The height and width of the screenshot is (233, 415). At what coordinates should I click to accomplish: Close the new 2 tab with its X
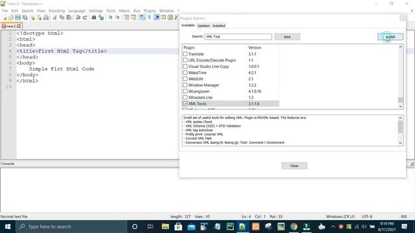(19, 26)
